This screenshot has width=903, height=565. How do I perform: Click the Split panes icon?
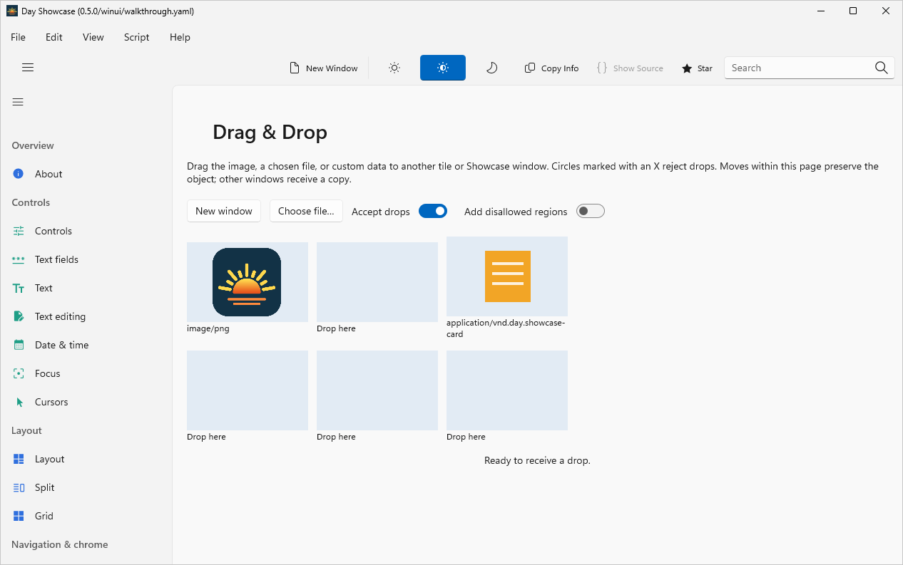19,487
